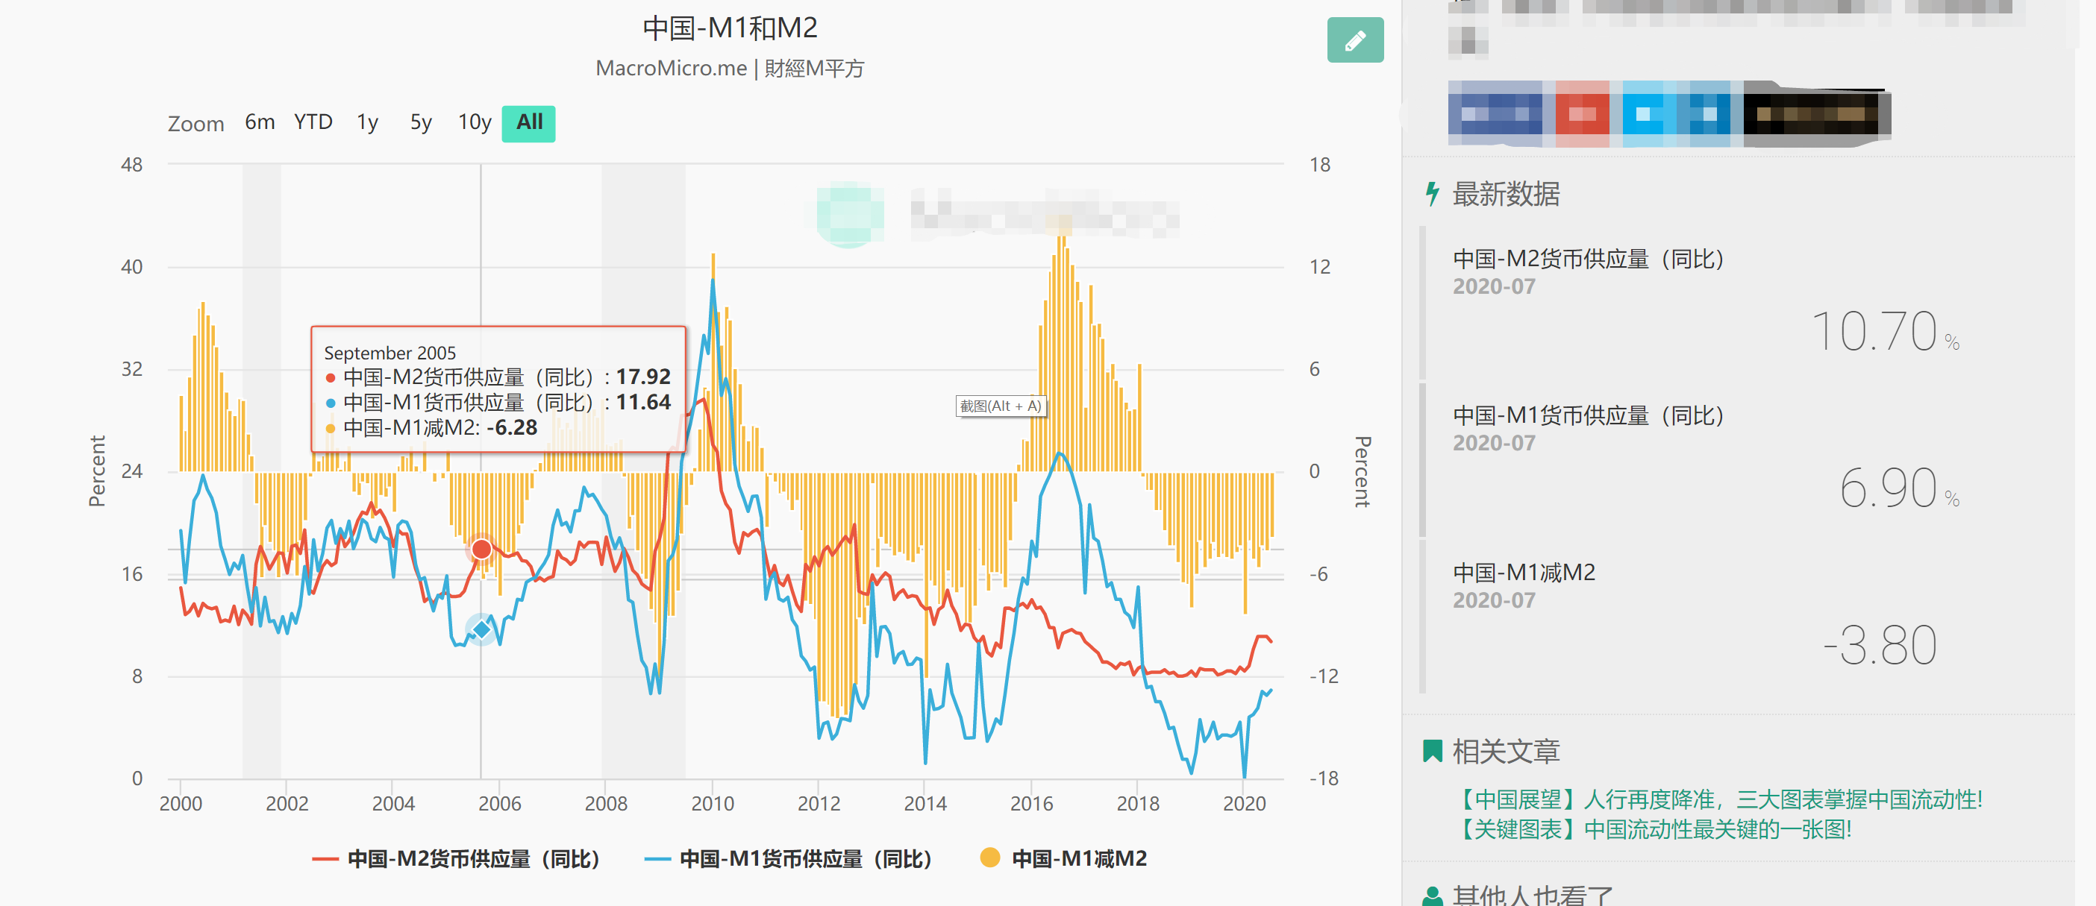Toggle the 中国-M2货币供应量 legend series
Viewport: 2096px width, 906px height.
456,859
